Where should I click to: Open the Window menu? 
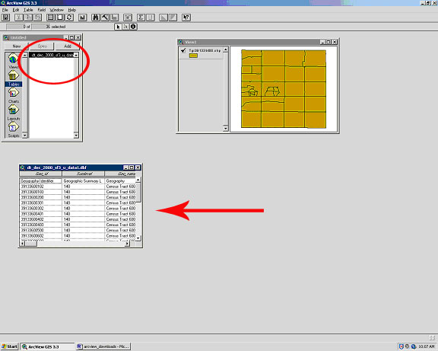57,10
